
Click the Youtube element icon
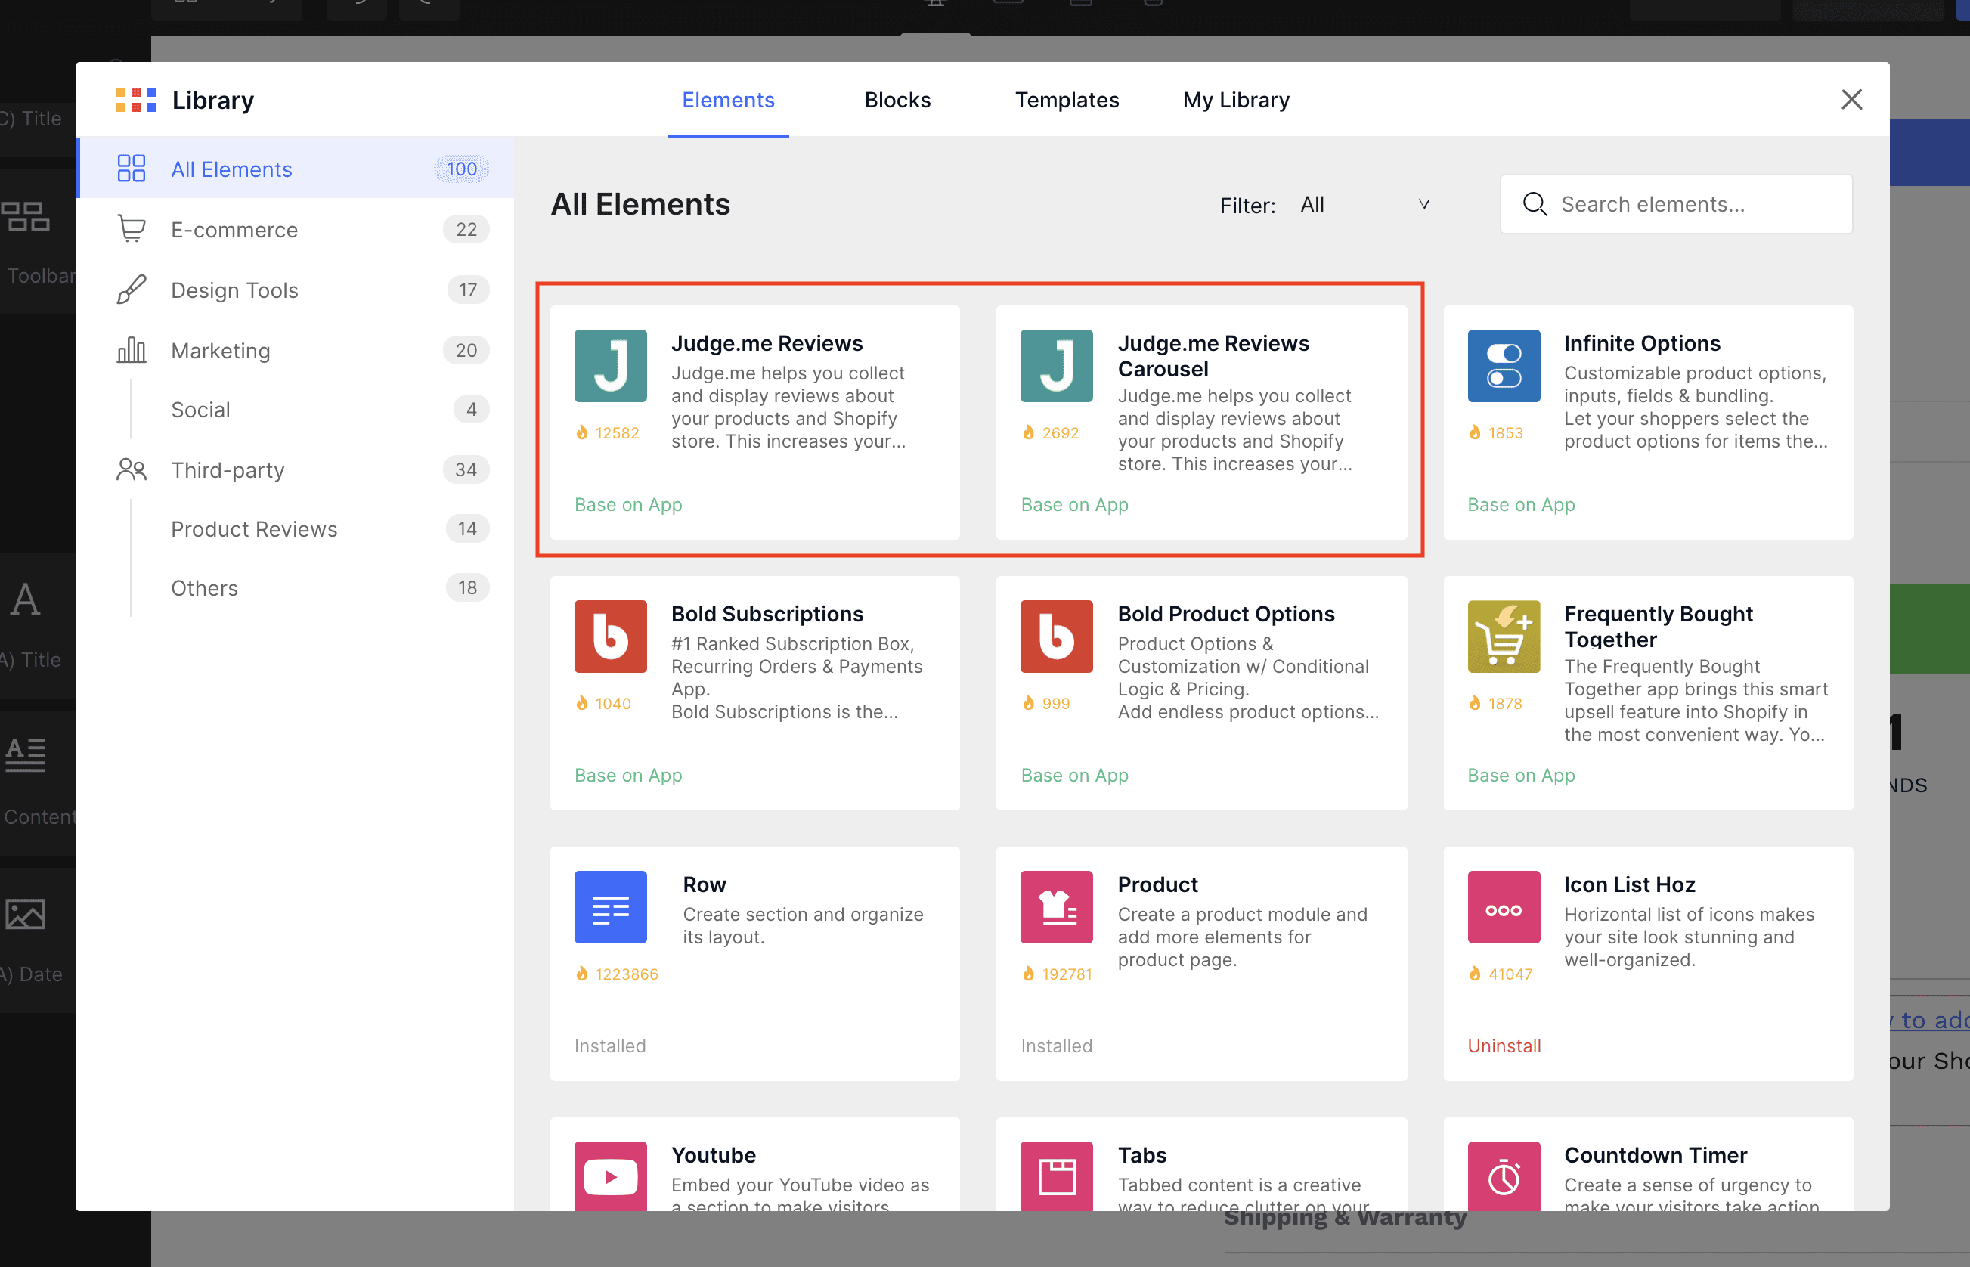pyautogui.click(x=610, y=1175)
